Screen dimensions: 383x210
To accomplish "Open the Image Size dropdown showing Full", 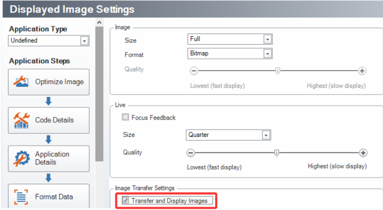I will click(268, 39).
